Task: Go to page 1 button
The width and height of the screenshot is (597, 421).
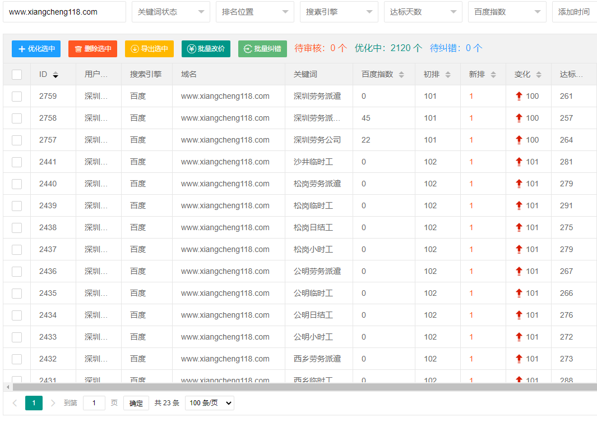Action: click(x=34, y=403)
